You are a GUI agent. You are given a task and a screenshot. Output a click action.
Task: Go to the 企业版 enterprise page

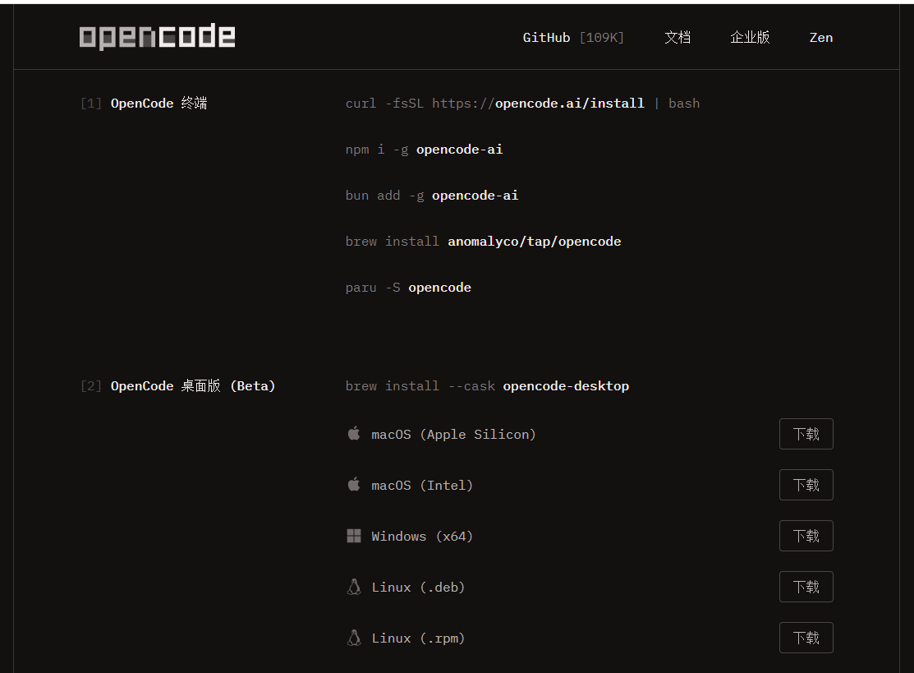pyautogui.click(x=750, y=38)
